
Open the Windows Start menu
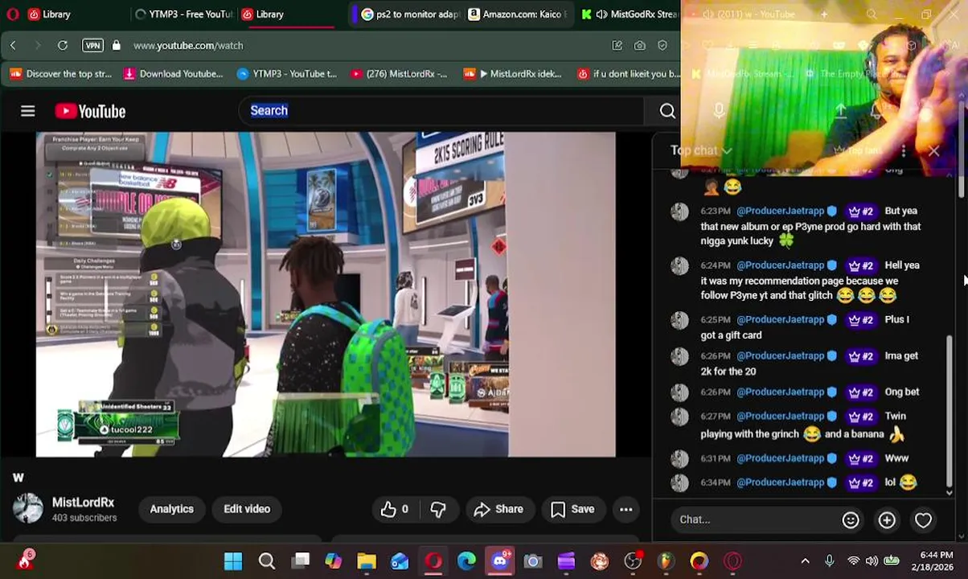(233, 561)
